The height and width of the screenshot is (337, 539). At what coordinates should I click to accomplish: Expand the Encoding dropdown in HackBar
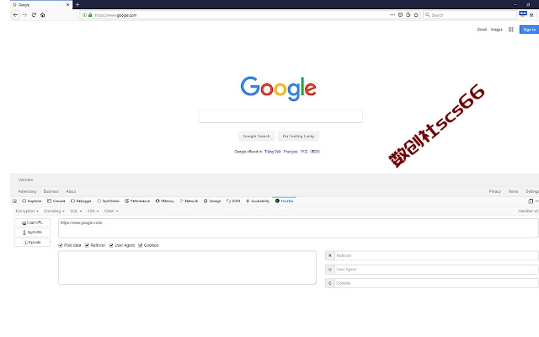(54, 211)
